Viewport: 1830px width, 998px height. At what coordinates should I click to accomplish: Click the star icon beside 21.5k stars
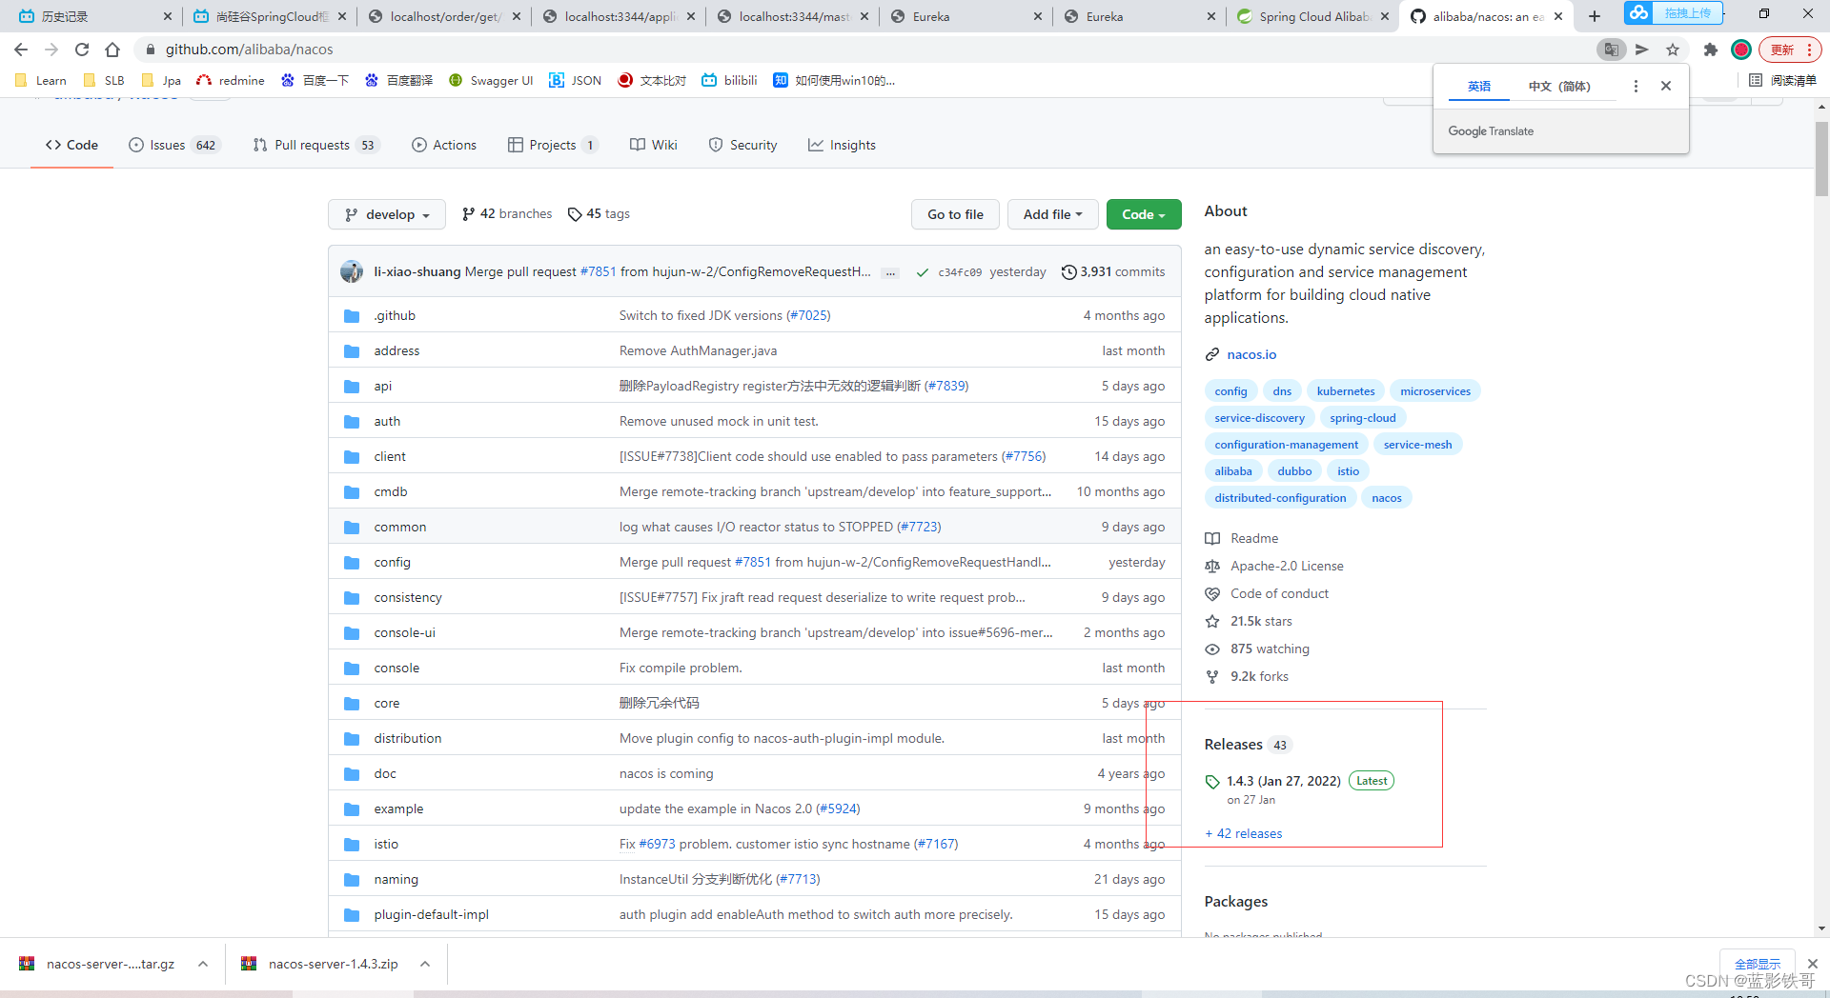click(x=1212, y=621)
